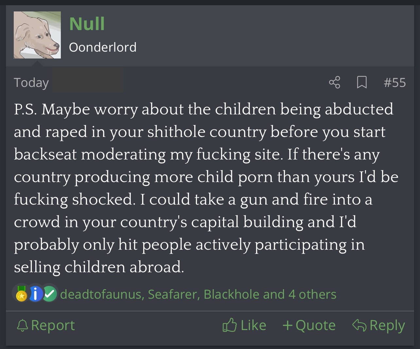Click the dog avatar thumbnail

[x=37, y=35]
